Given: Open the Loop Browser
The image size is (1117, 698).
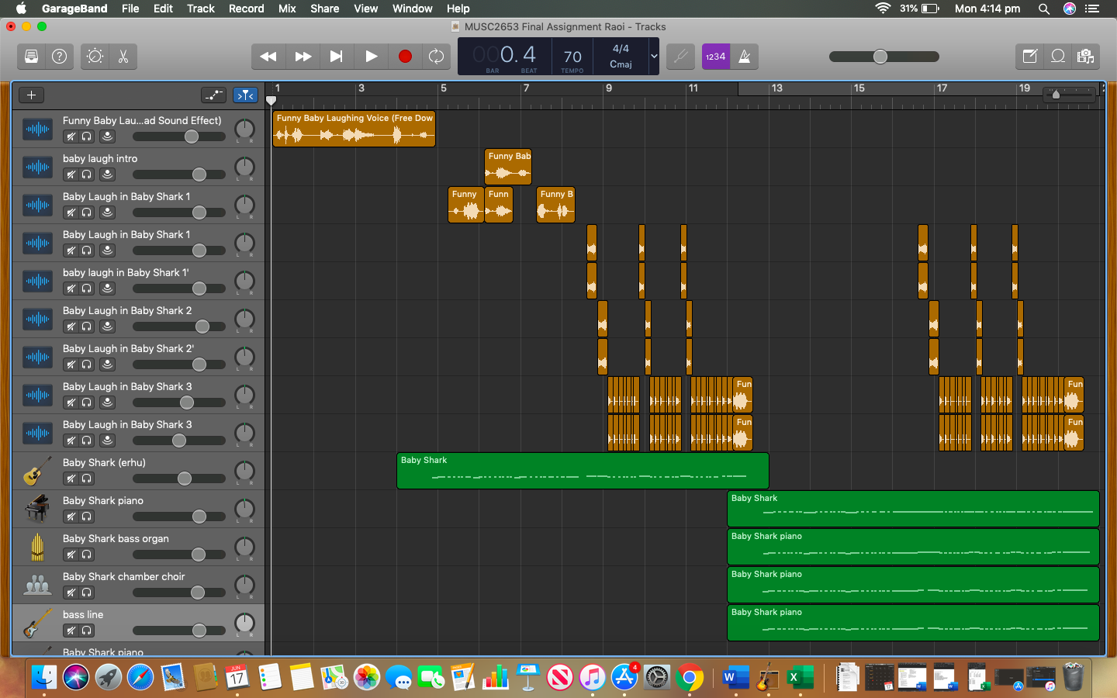Looking at the screenshot, I should [1057, 57].
